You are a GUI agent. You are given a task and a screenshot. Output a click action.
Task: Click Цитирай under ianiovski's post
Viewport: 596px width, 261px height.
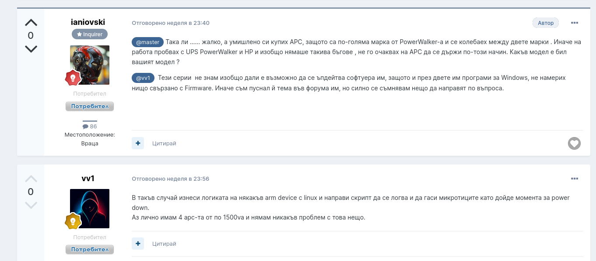(164, 143)
